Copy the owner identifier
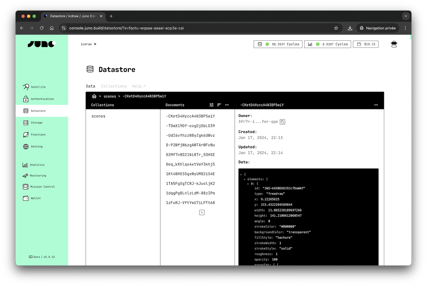Screen dimensions: 427x286 point(282,122)
